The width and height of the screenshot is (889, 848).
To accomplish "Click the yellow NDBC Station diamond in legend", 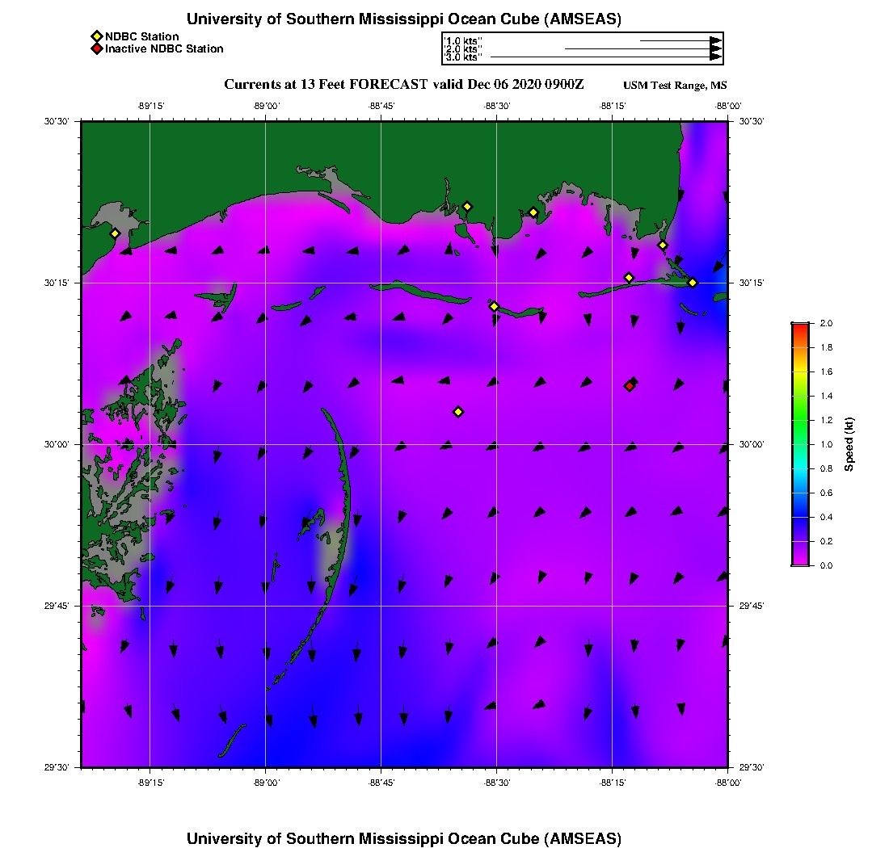I will (96, 36).
